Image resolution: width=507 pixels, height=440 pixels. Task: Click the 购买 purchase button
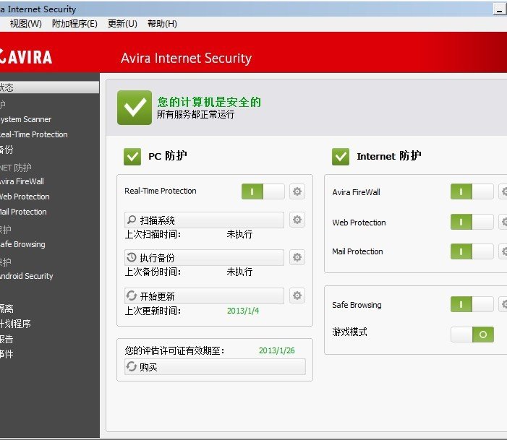coord(215,367)
